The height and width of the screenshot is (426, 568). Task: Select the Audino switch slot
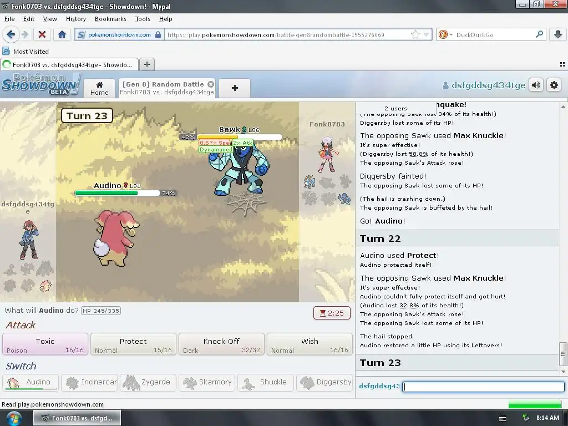coord(31,383)
